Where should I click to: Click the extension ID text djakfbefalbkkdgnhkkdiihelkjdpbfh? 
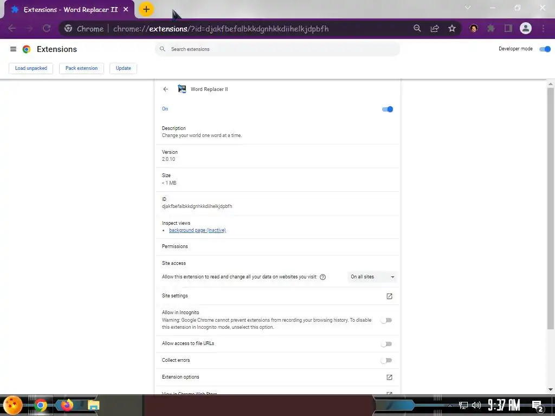tap(197, 206)
